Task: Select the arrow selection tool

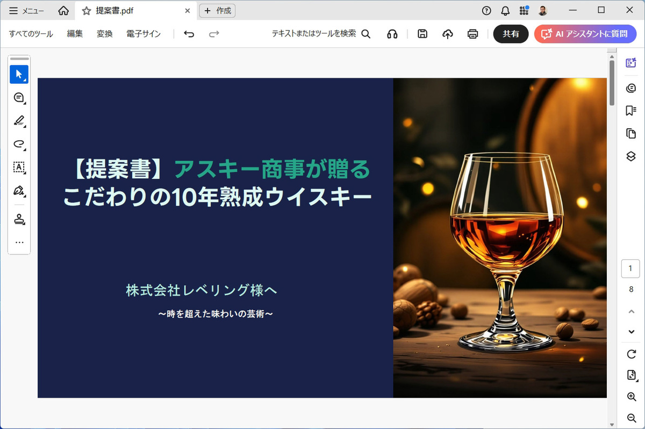Action: [19, 74]
